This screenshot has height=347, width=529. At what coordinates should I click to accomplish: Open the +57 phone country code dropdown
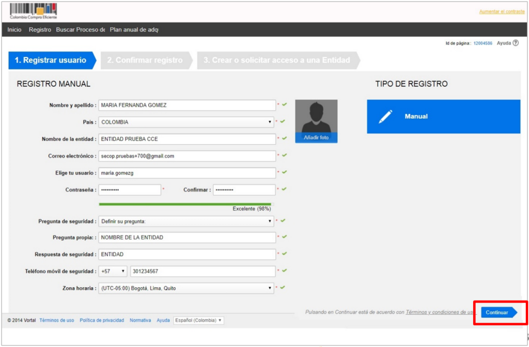click(x=113, y=272)
